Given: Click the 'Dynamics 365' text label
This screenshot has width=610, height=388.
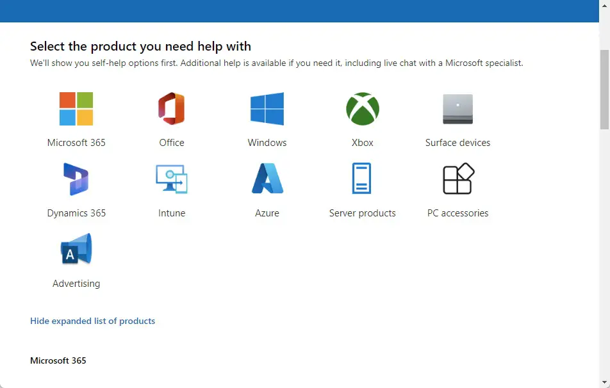Looking at the screenshot, I should pos(76,213).
